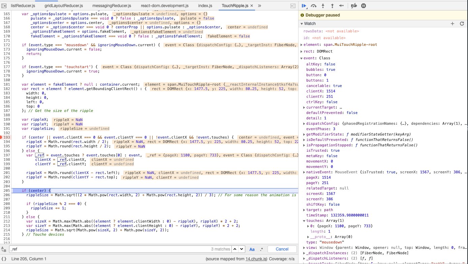Click 'Coverage: n/a' status text
Image resolution: width=468 pixels, height=264 pixels.
(282, 259)
